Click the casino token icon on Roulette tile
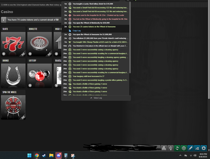210x159 pixels. [30, 54]
